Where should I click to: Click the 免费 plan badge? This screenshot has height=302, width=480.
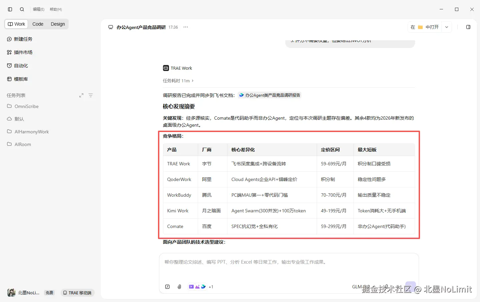pyautogui.click(x=49, y=293)
